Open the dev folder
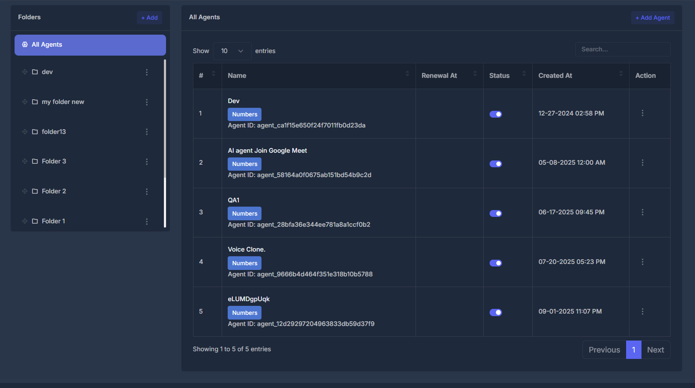The height and width of the screenshot is (388, 695). [x=47, y=72]
